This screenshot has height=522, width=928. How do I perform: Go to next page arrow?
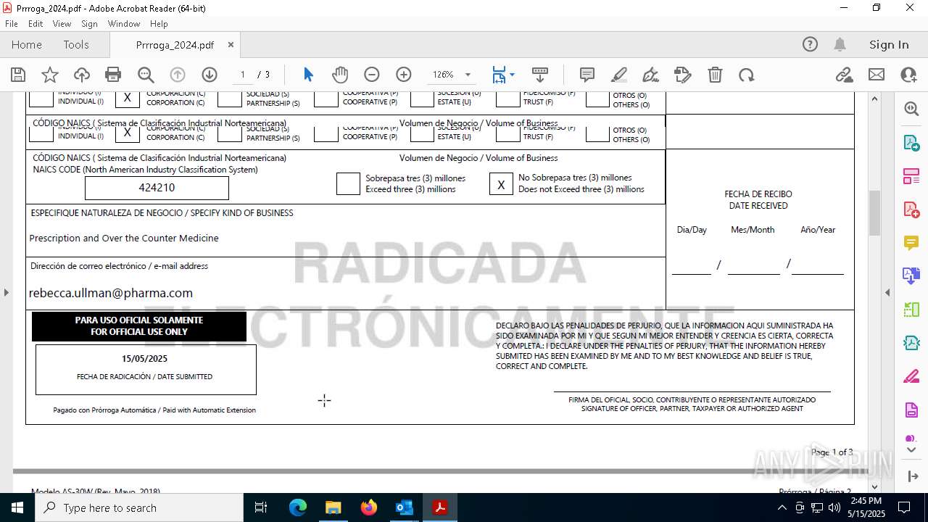coord(210,75)
